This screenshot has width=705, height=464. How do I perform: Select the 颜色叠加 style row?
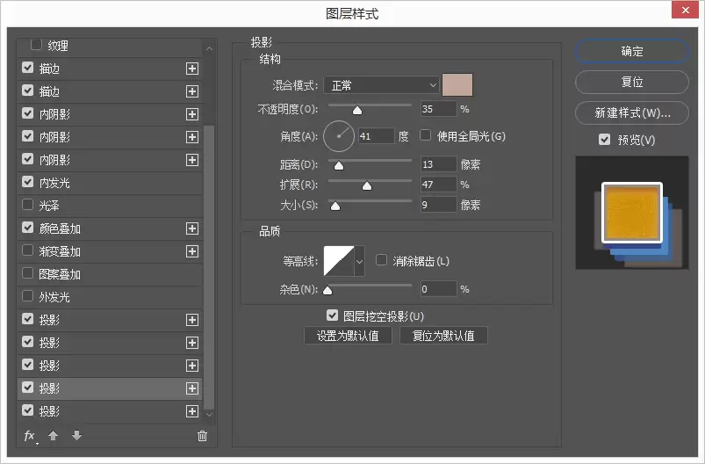coord(110,228)
